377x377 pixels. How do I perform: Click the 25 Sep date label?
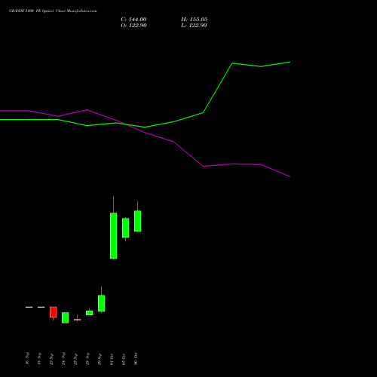[75, 359]
